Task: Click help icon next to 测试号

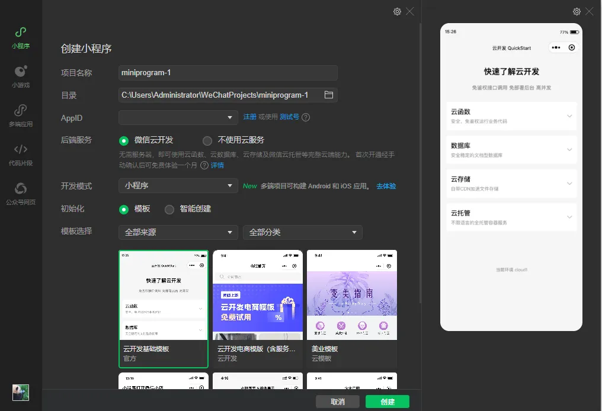Action: (306, 117)
